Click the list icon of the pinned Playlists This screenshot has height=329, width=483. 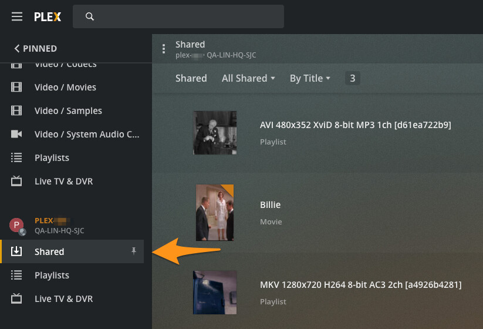(x=16, y=157)
